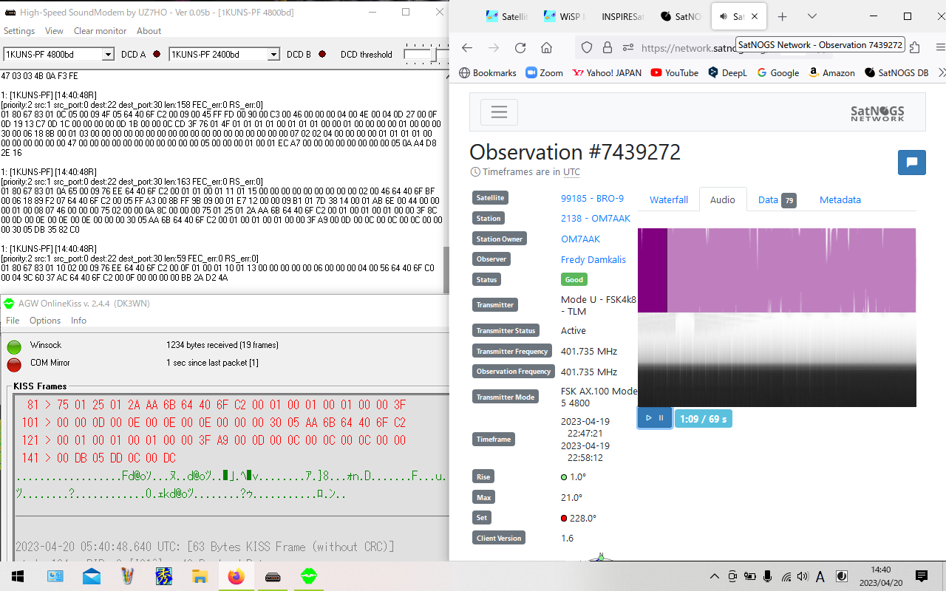The image size is (946, 591).
Task: Click the Good status badge
Action: click(574, 279)
